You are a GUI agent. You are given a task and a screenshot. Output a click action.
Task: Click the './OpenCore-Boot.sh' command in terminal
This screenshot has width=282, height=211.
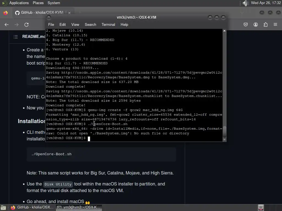[108, 124]
